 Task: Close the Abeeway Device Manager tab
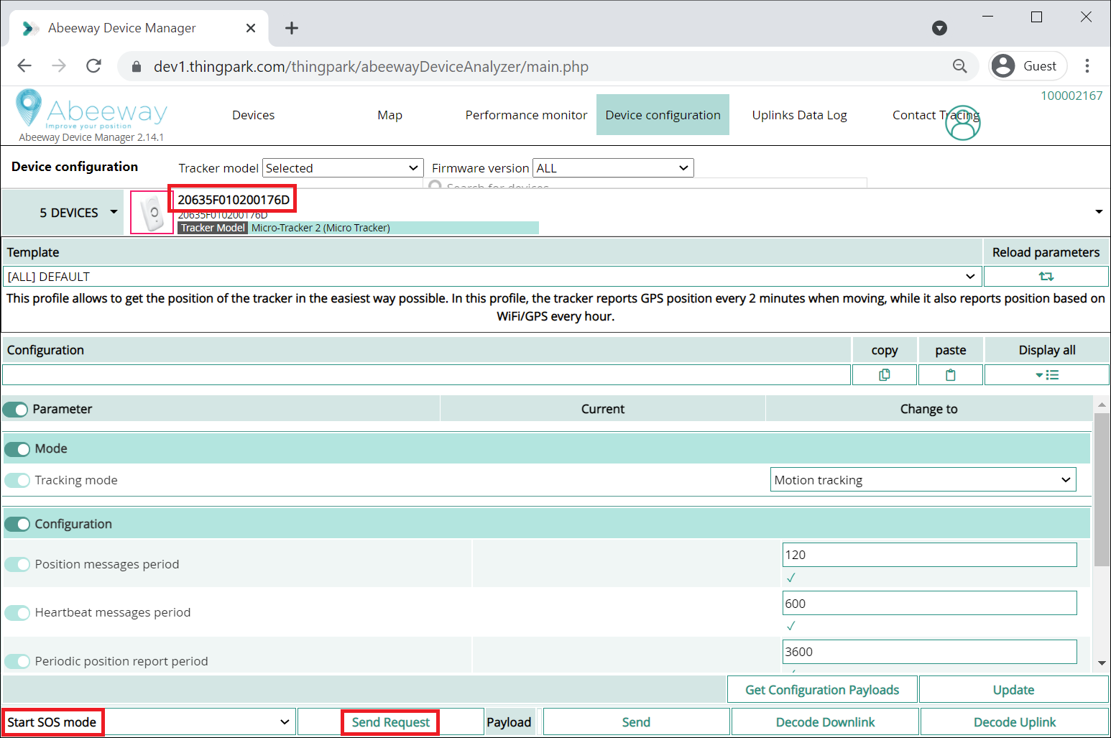(x=251, y=28)
